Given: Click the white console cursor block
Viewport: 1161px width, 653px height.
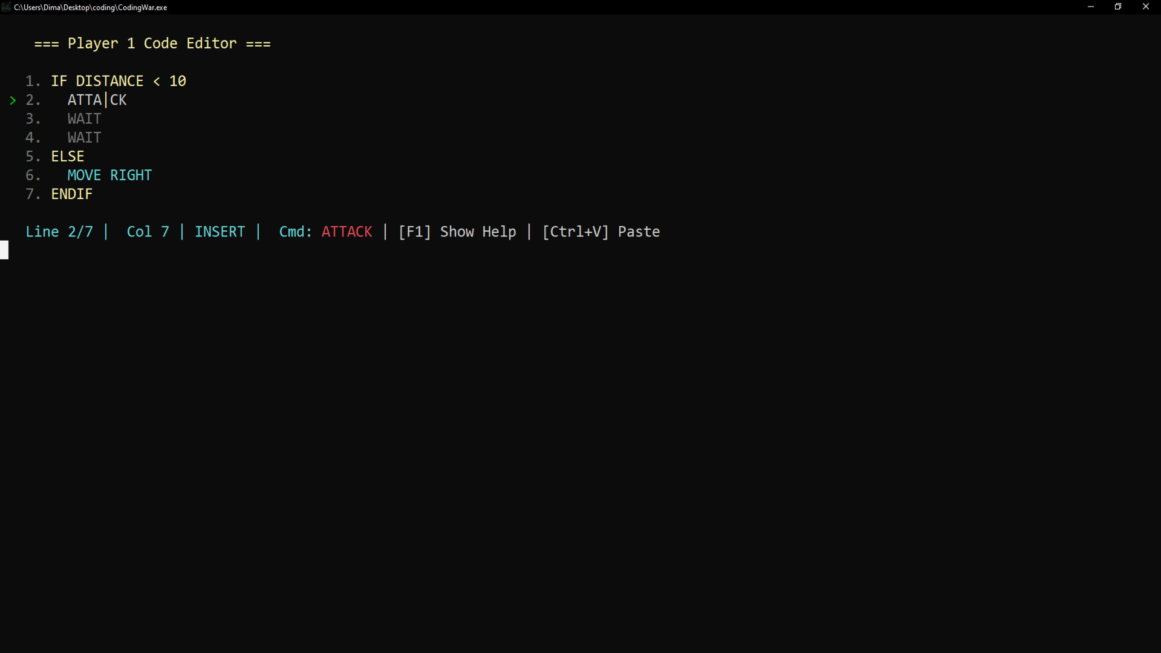Looking at the screenshot, I should pos(4,250).
